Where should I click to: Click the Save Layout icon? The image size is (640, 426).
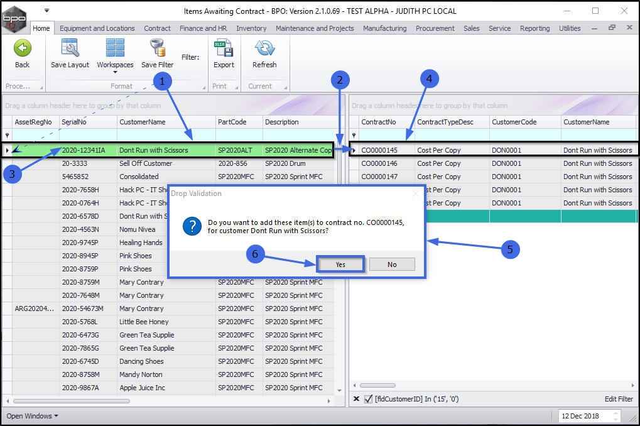[70, 48]
